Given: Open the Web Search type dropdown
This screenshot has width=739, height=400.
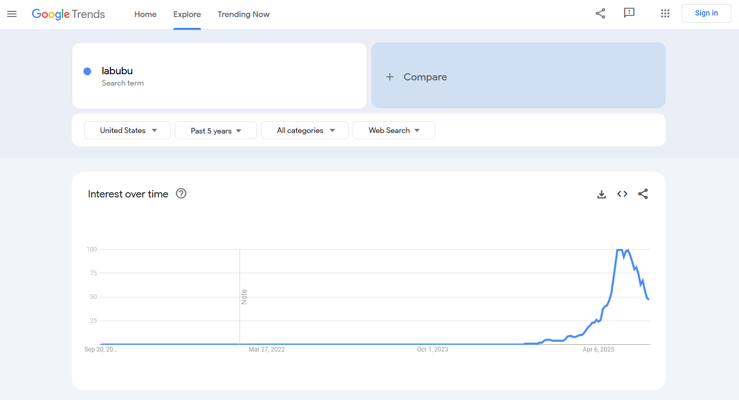Looking at the screenshot, I should [394, 130].
